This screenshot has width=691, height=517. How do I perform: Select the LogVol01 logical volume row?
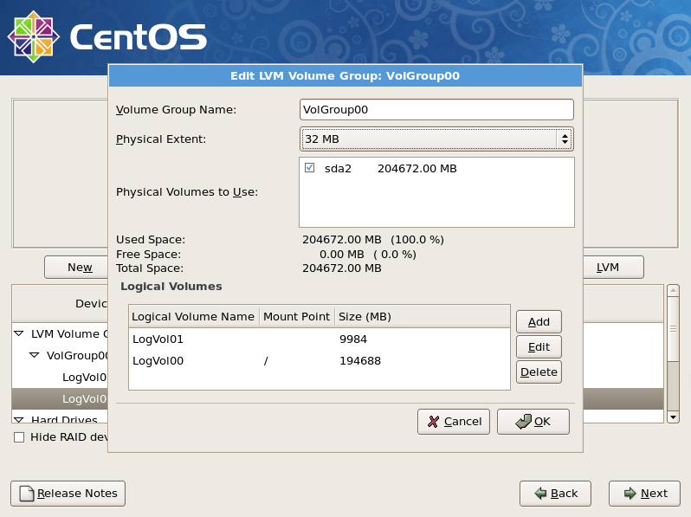coord(320,339)
